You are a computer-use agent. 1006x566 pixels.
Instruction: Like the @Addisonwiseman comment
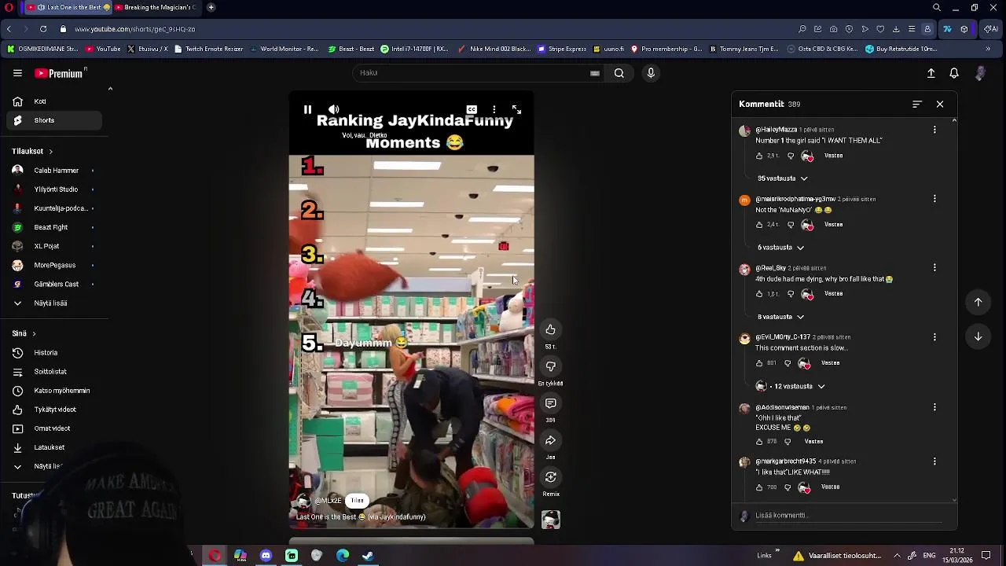(x=759, y=442)
